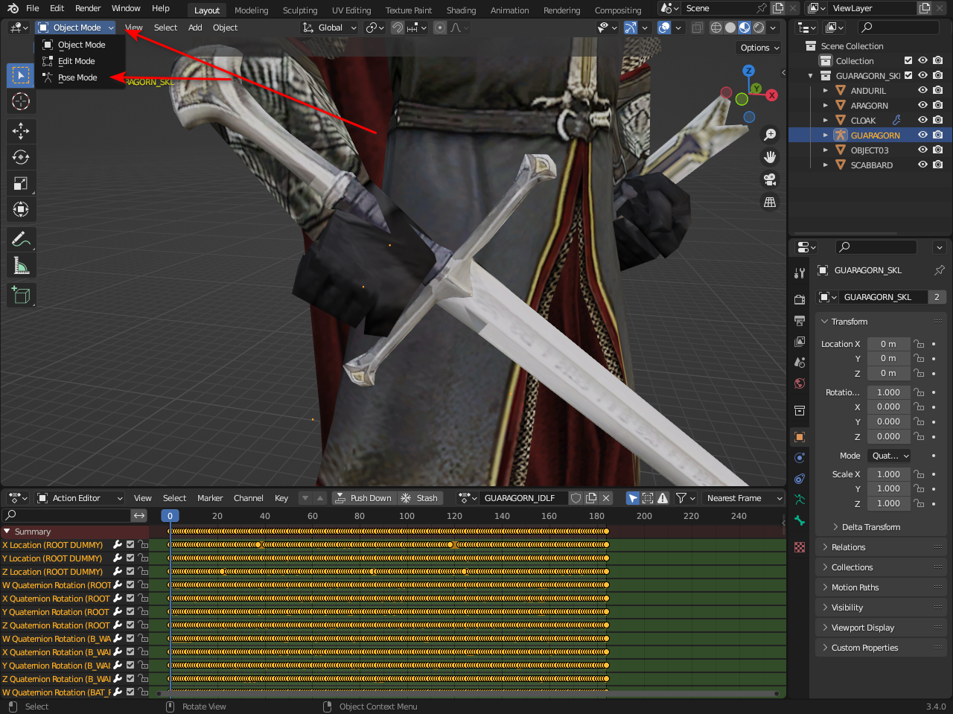
Task: Click the Add Cube tool
Action: pos(21,296)
